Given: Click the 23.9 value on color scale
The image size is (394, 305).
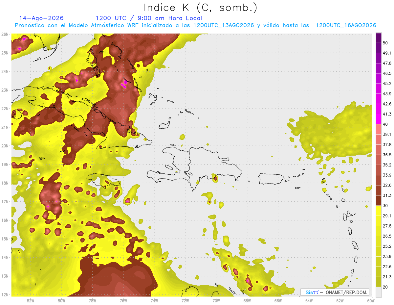Looking at the screenshot, I should (x=387, y=257).
